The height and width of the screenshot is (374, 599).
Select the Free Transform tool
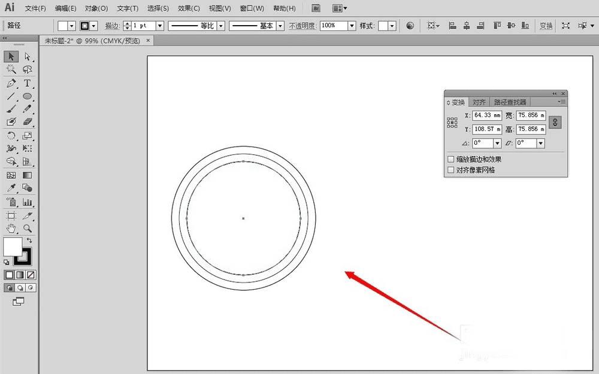[27, 148]
